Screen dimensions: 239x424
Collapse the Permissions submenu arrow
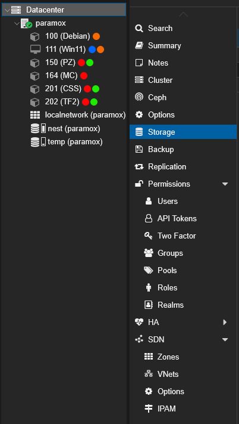point(225,184)
